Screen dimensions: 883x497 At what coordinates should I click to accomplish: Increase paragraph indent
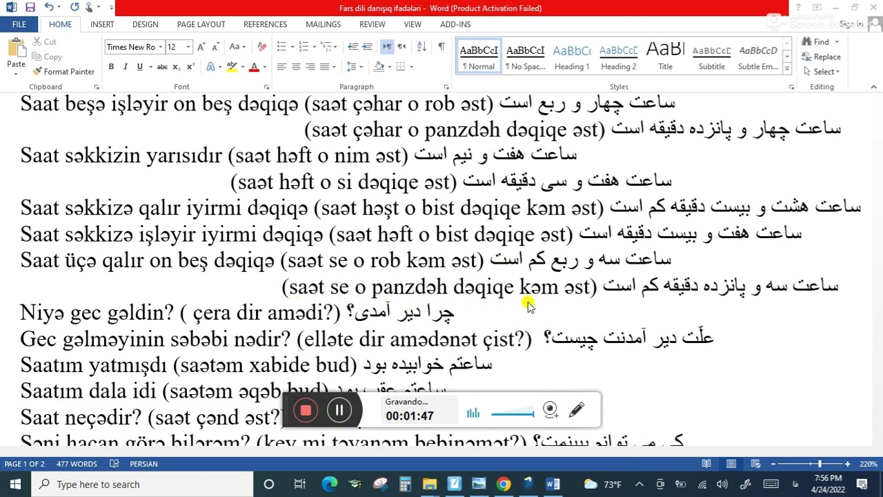[367, 47]
